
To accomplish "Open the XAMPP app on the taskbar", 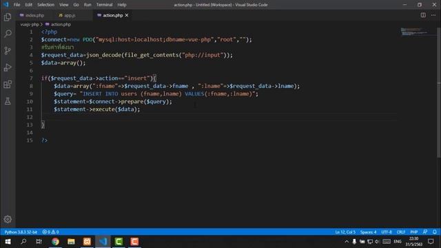I will pyautogui.click(x=87, y=242).
